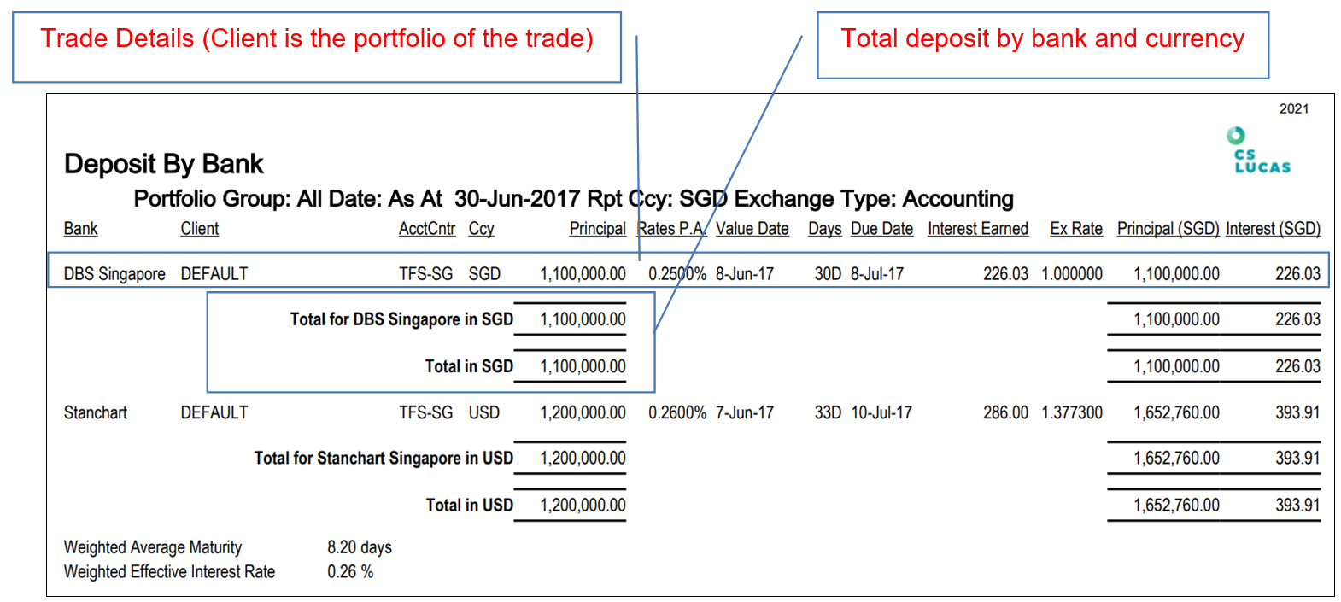Click the Interest (SGD) column header
Viewport: 1341px width, 602px height.
pos(1273,229)
